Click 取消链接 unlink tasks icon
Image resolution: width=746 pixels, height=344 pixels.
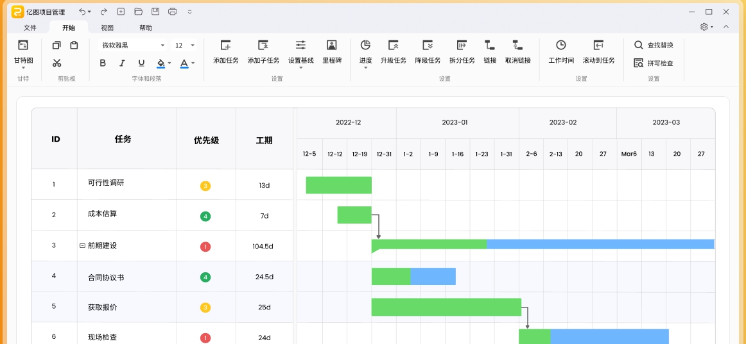point(517,45)
